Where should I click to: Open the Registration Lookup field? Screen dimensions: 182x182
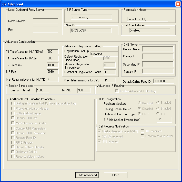pyautogui.click(x=104, y=54)
